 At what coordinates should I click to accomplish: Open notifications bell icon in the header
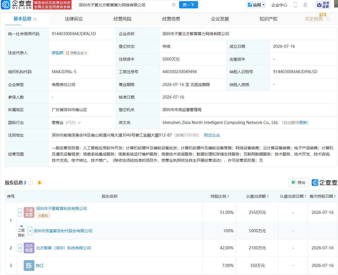pos(305,5)
